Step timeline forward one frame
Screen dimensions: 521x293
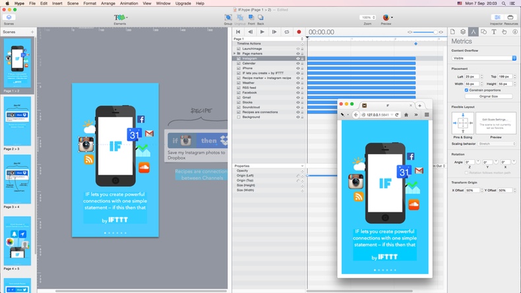(x=274, y=32)
